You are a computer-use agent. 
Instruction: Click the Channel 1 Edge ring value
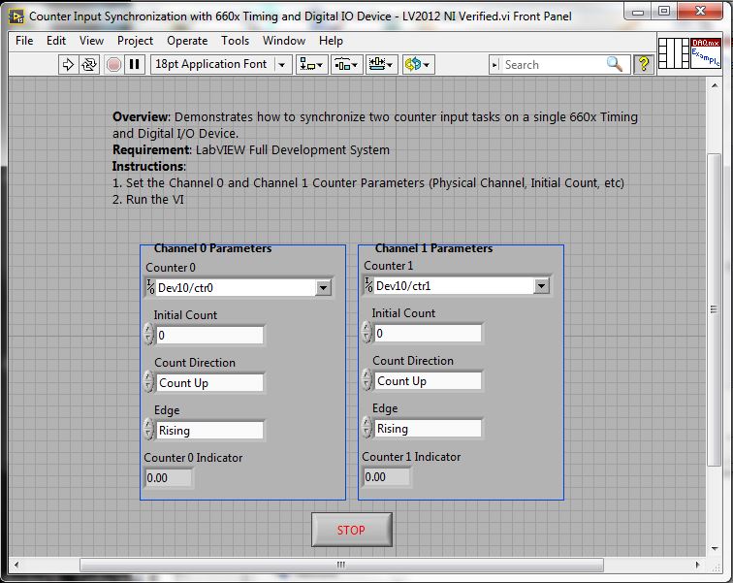428,429
